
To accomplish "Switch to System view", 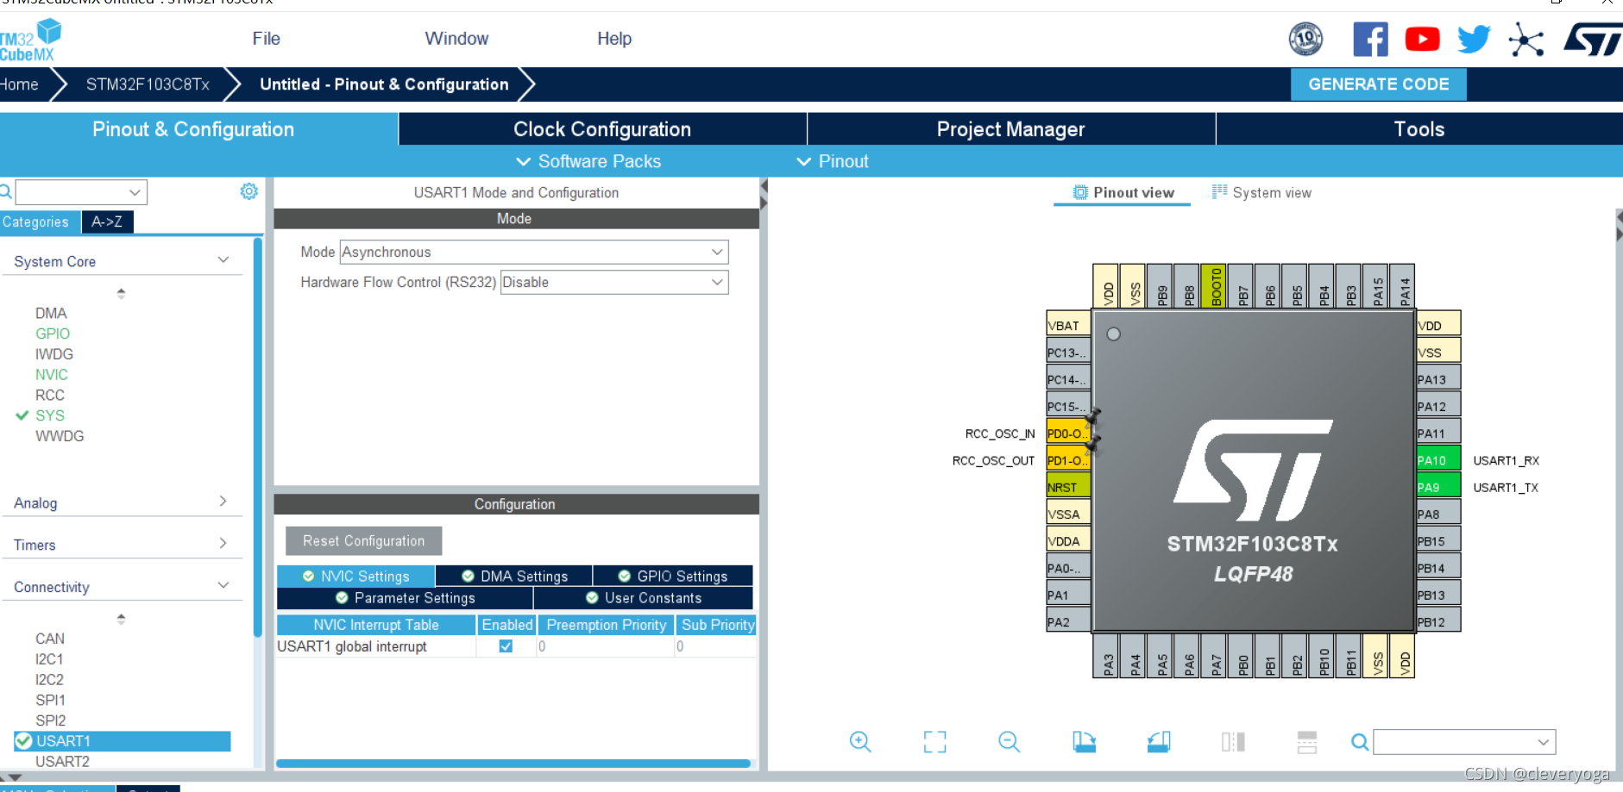I will click(1261, 192).
